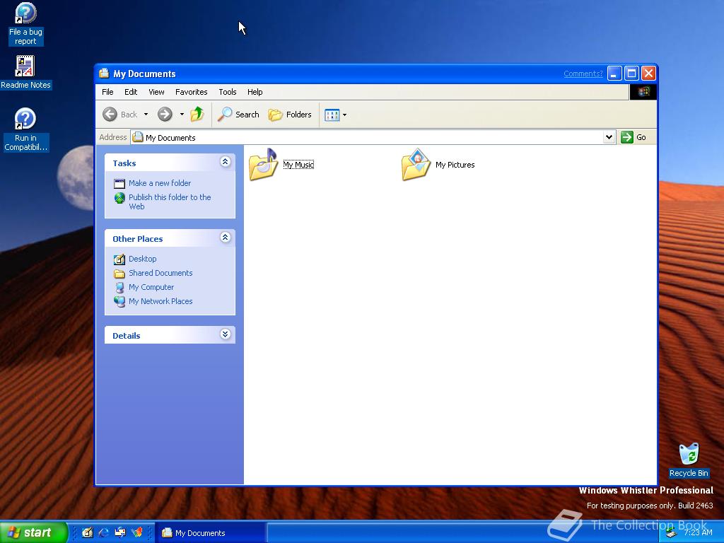
Task: Click the Views toolbar icon
Action: pyautogui.click(x=332, y=115)
